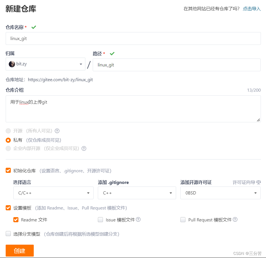Open the 点击导入 link

coord(252,9)
